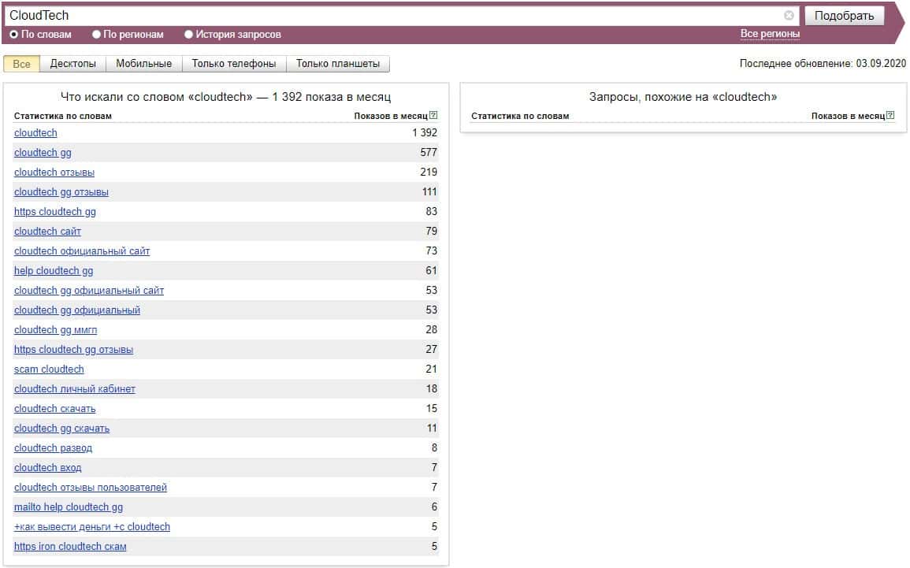
Task: Open the 'cloudtech личный кабинет' link
Action: coord(75,389)
